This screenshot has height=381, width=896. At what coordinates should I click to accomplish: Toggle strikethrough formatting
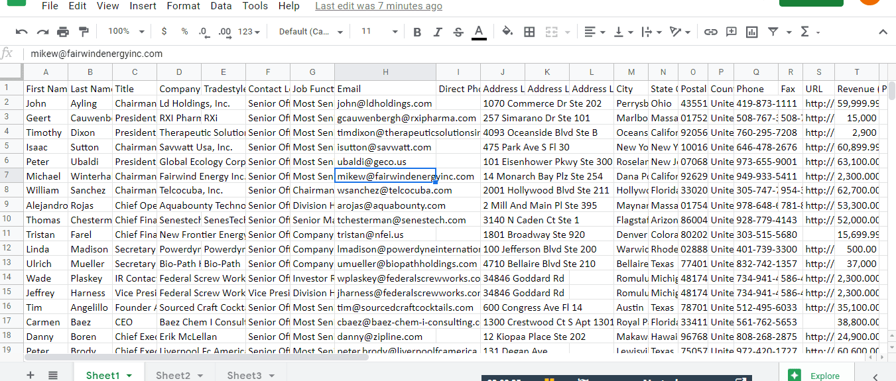click(x=458, y=32)
